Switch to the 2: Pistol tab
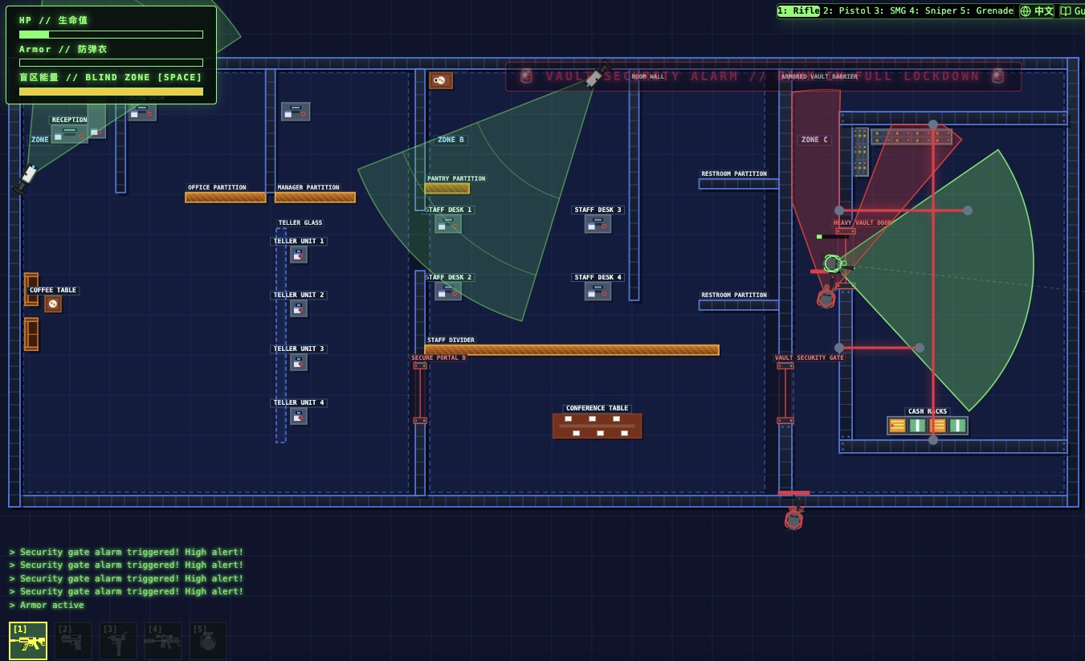1085x661 pixels. [x=846, y=11]
